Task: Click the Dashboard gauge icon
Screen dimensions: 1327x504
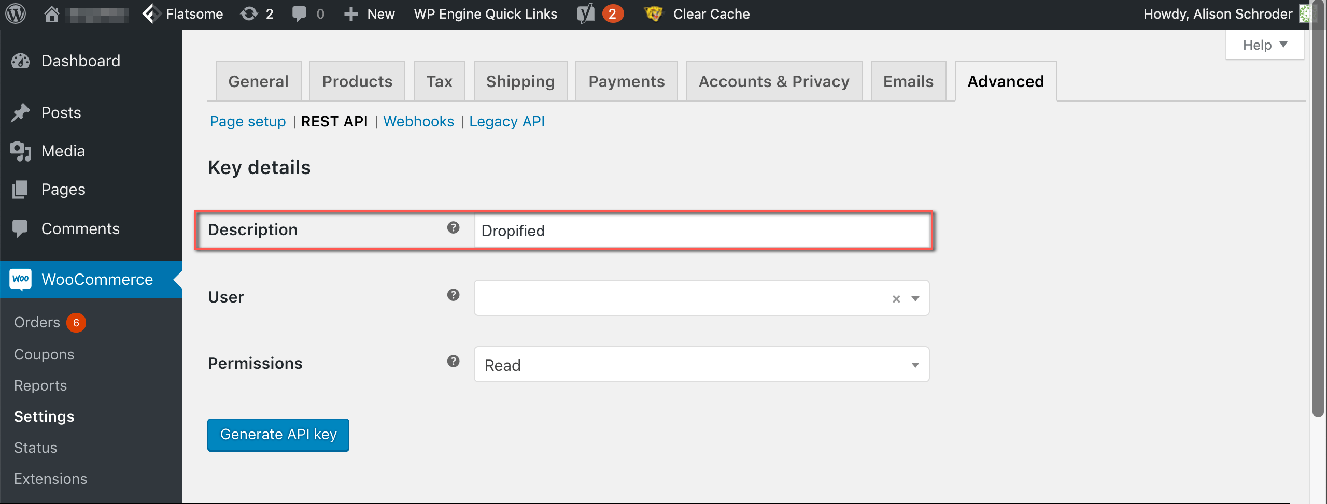Action: pos(21,61)
